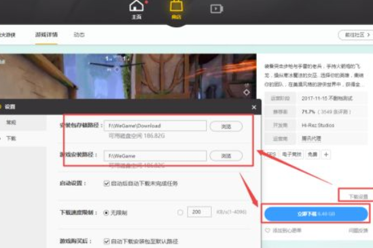Click the 腾讯代理 operator text

tap(311, 138)
